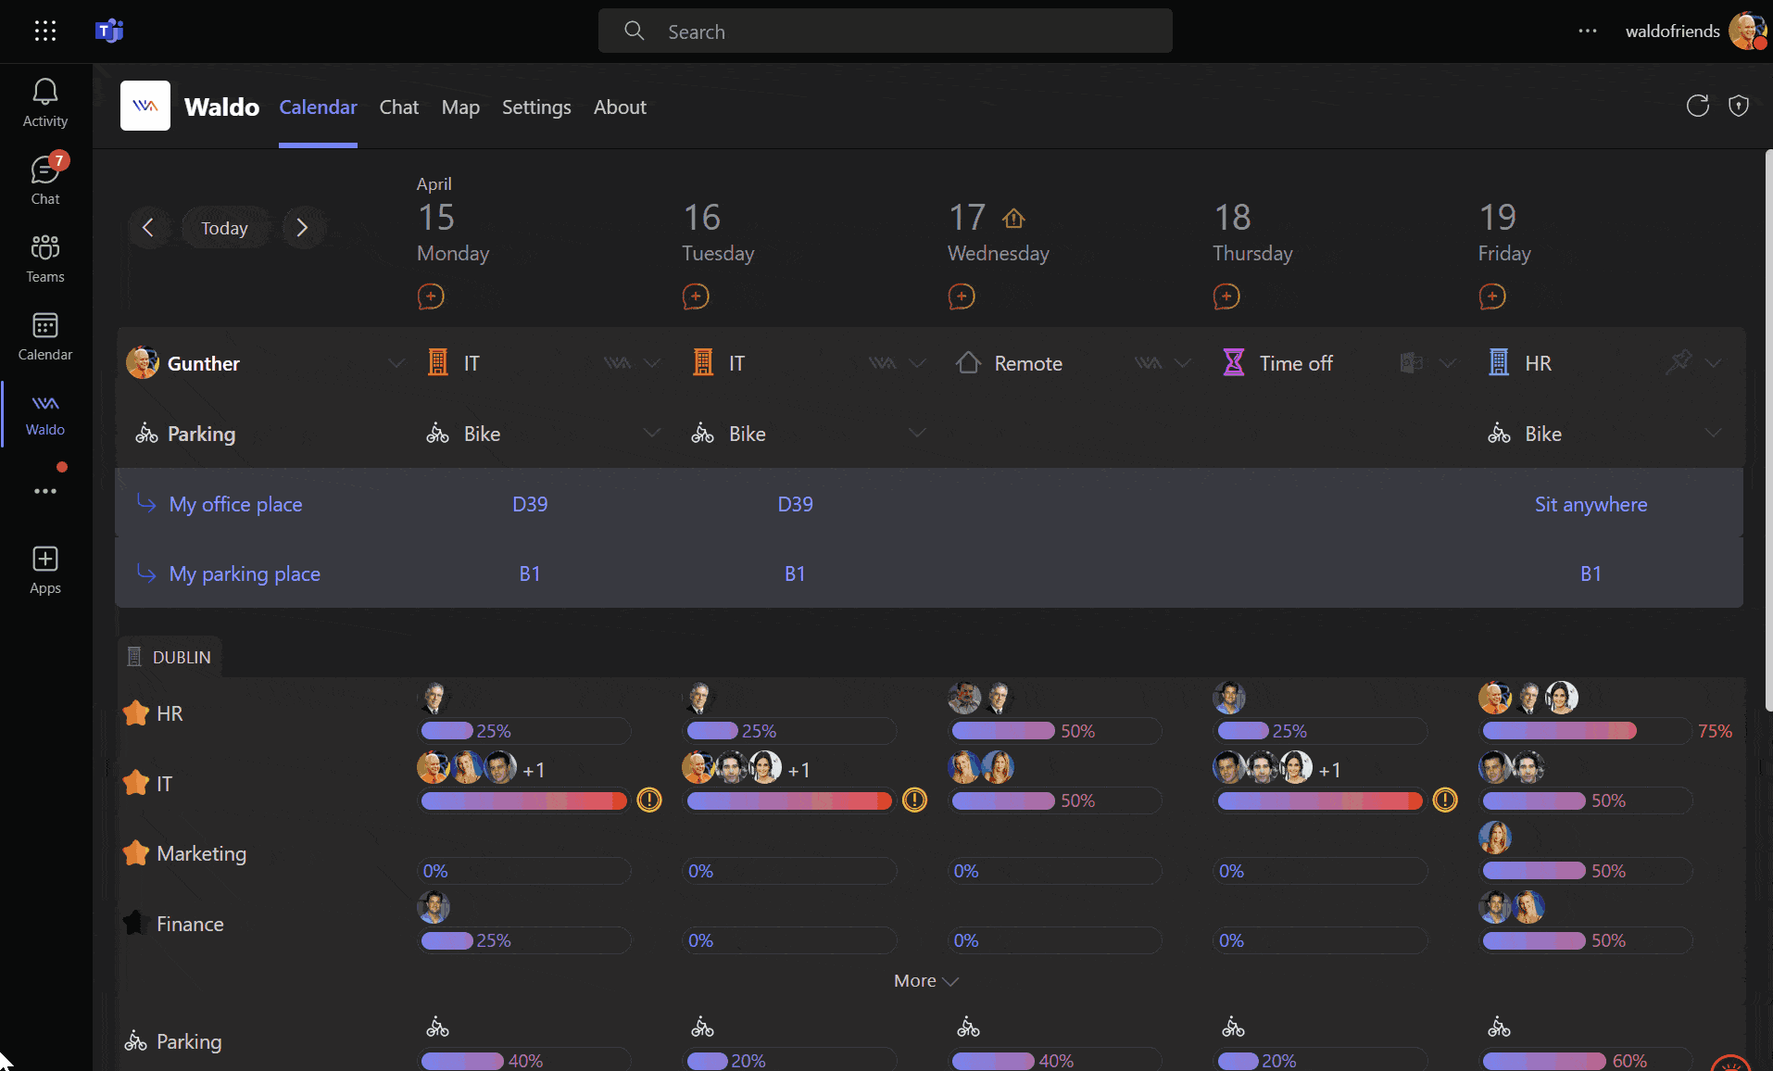Toggle the Finance star favorite
The width and height of the screenshot is (1773, 1071).
[x=136, y=923]
